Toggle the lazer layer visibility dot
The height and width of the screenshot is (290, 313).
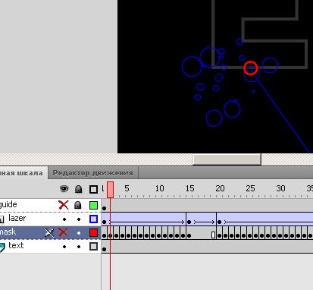tap(64, 219)
